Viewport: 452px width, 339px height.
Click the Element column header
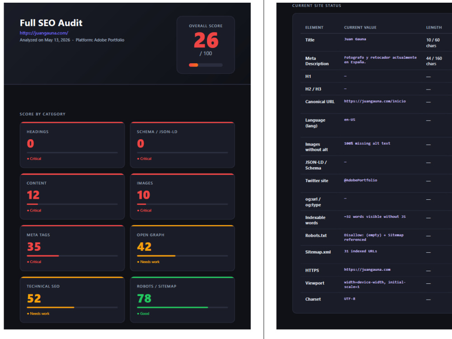pyautogui.click(x=314, y=28)
